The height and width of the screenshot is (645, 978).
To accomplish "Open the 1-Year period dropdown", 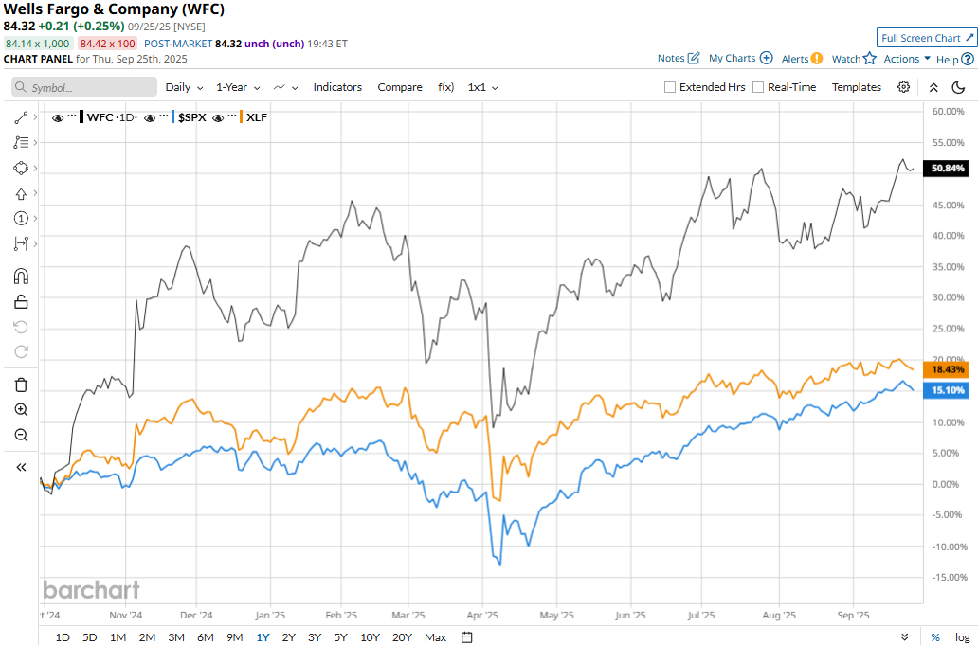I will (x=238, y=87).
